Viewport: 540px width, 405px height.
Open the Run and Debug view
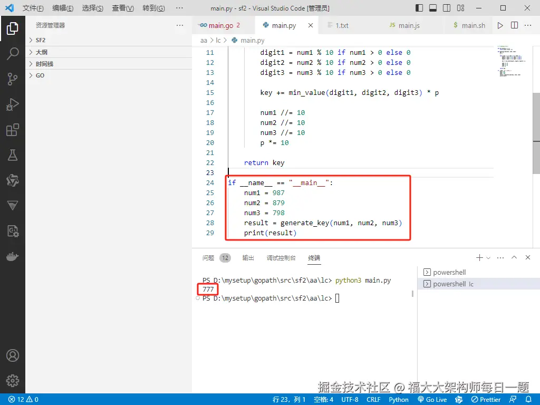(13, 104)
